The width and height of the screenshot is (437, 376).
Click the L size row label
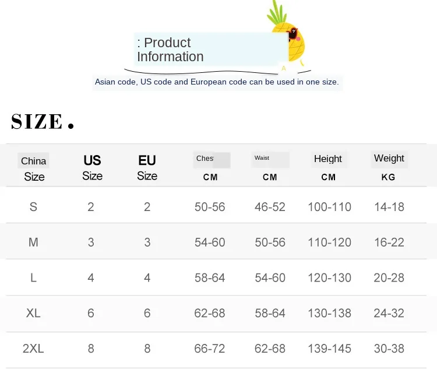click(33, 278)
